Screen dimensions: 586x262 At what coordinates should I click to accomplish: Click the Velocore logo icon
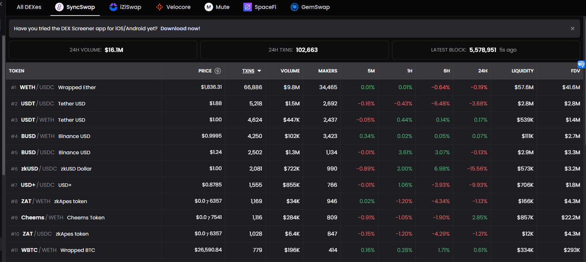tap(159, 7)
